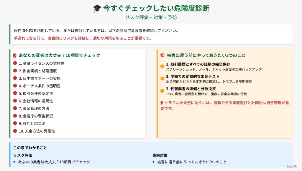Open the 事前対策 bullet 被害に遭う前にやっておきたい3つのこと
The height and width of the screenshot is (171, 302).
click(192, 162)
